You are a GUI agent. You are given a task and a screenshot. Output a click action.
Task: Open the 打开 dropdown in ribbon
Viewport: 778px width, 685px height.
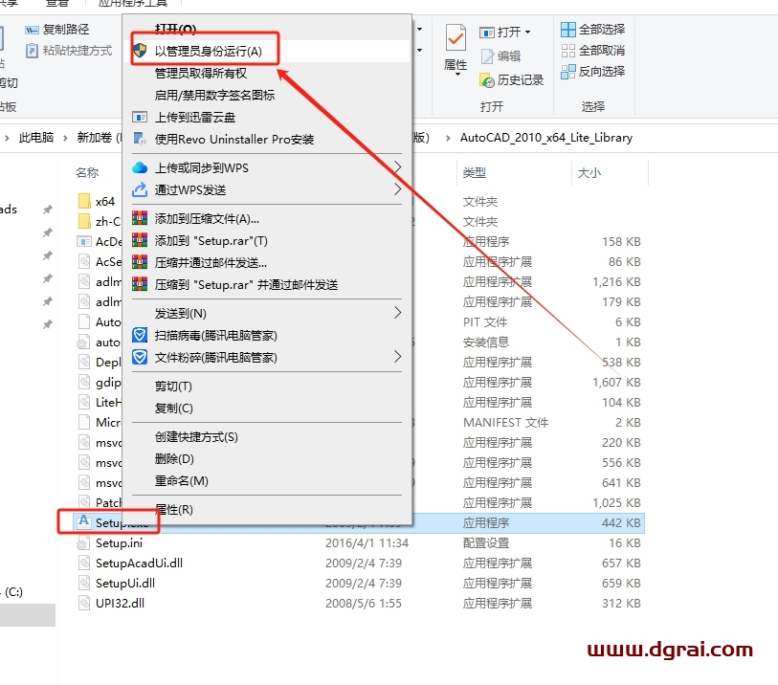527,33
